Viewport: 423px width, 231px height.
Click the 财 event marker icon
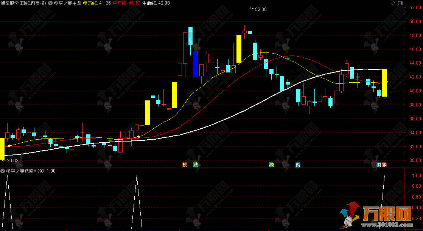coord(379,165)
